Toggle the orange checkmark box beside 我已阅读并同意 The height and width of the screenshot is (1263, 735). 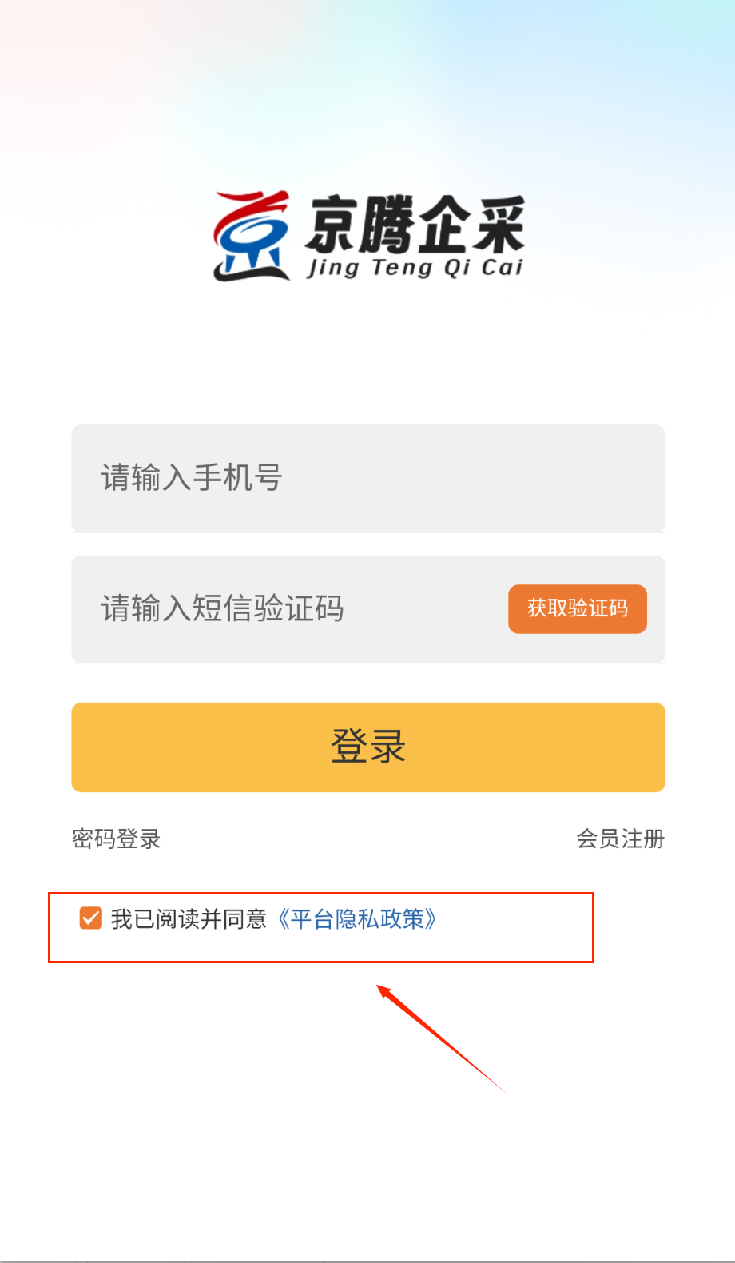point(91,918)
